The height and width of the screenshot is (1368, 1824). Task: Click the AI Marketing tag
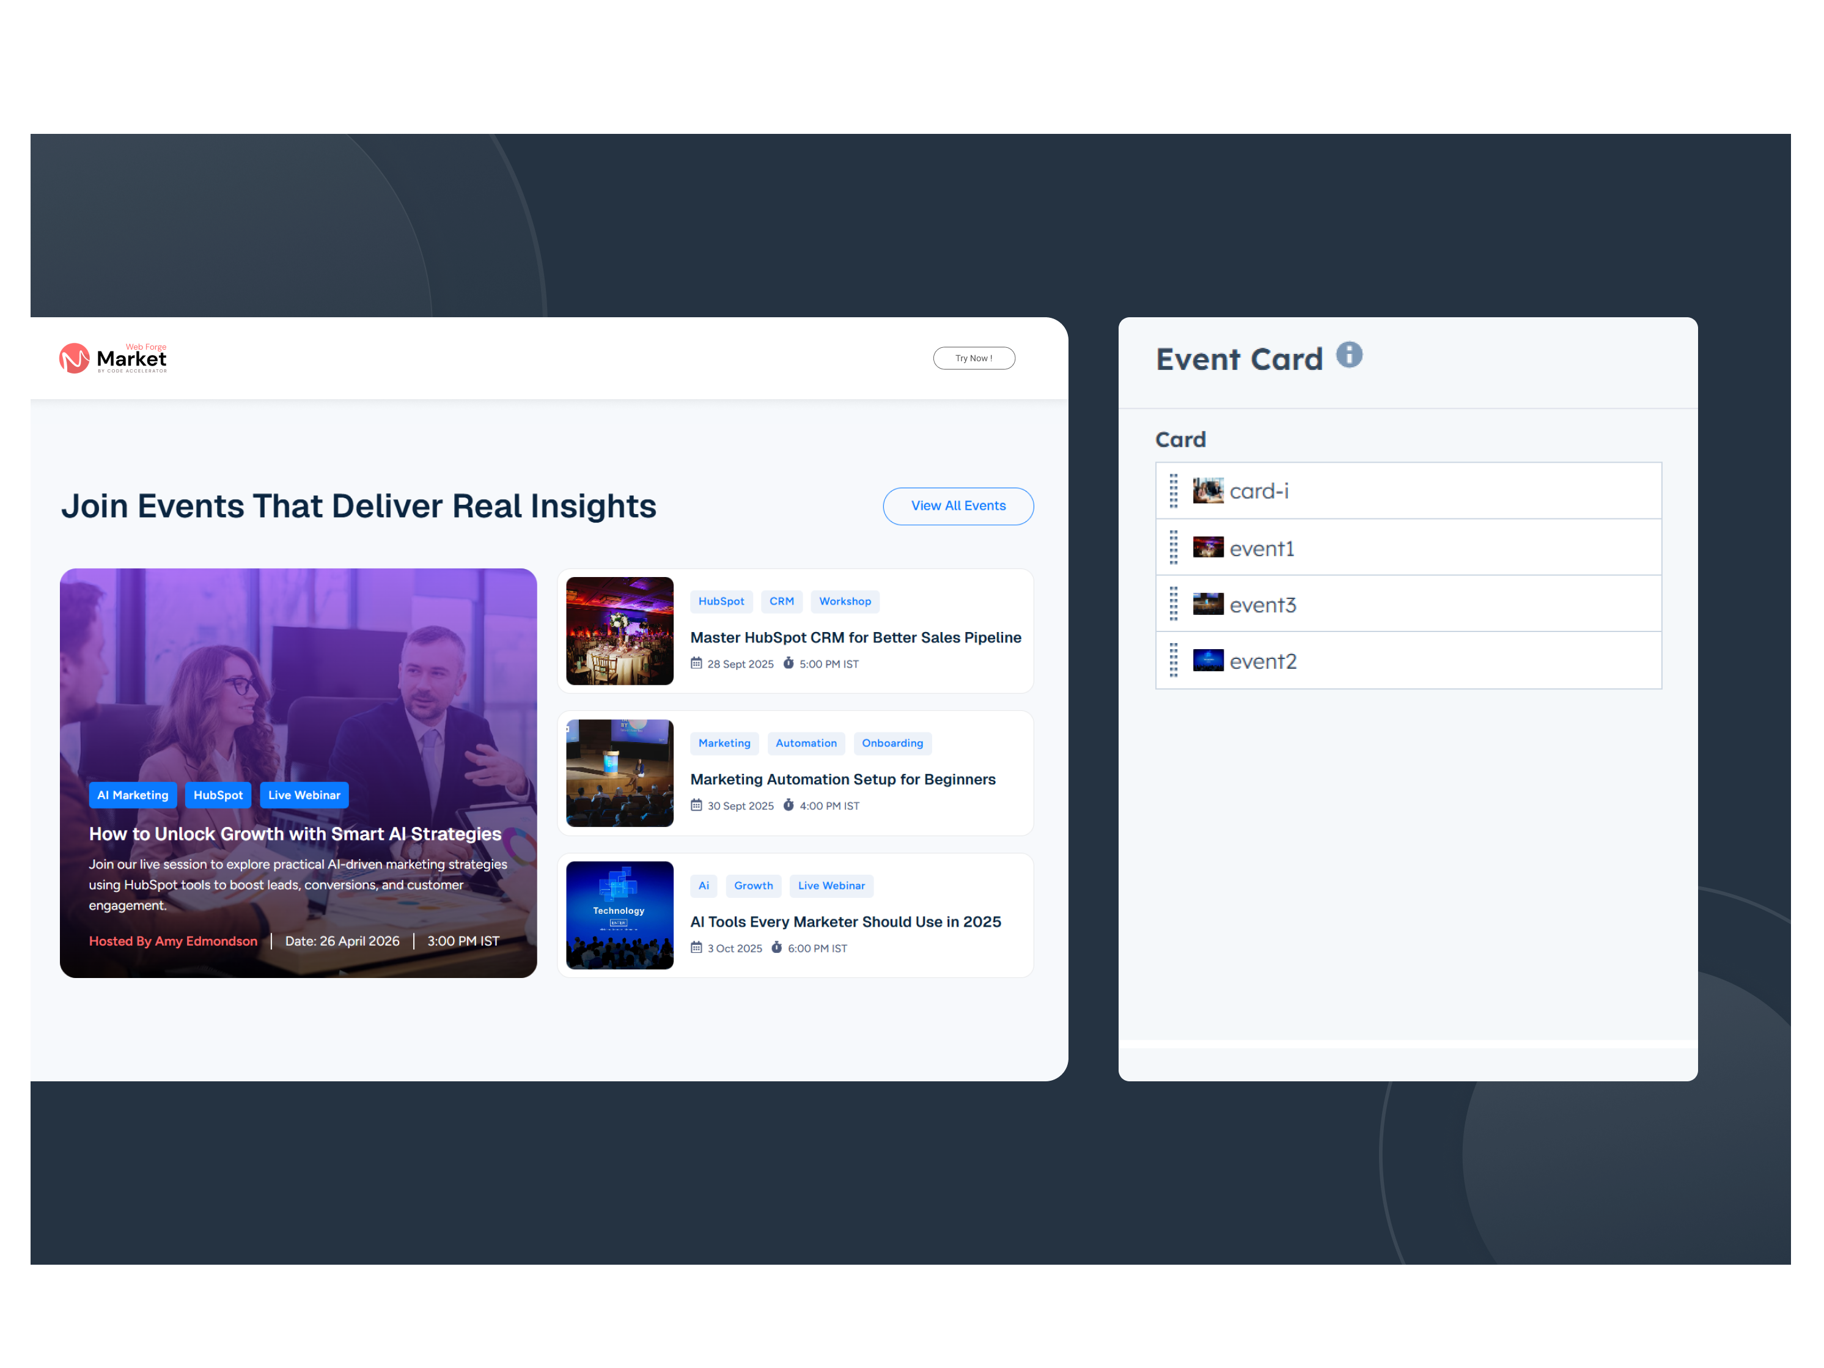coord(133,795)
